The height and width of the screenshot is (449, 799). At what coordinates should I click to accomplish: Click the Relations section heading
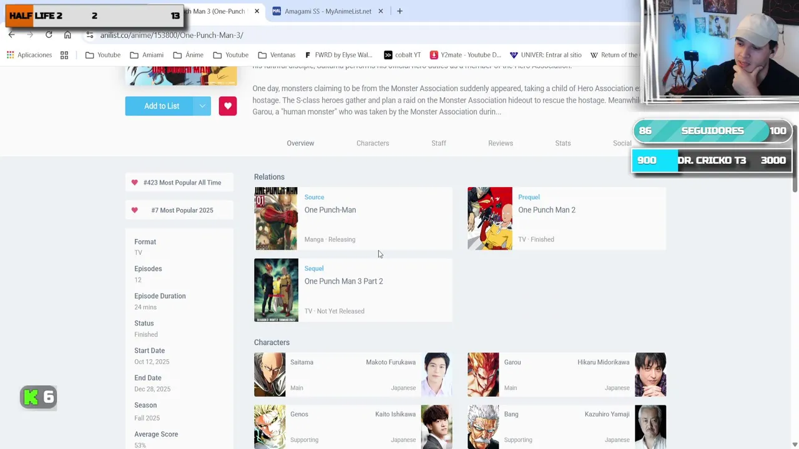point(269,177)
